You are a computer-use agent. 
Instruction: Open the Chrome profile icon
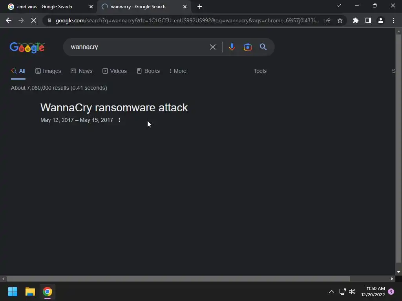click(x=381, y=20)
